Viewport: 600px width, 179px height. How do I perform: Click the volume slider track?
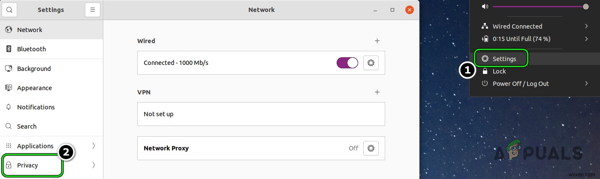(x=536, y=6)
